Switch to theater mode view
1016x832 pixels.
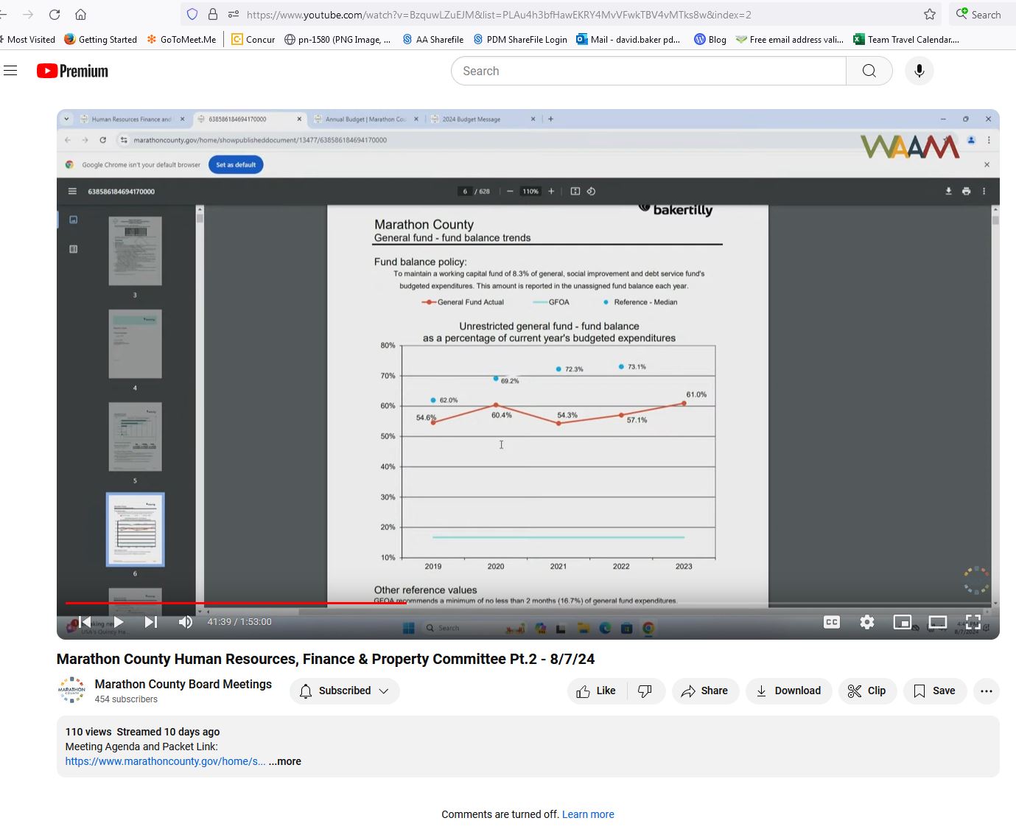937,622
